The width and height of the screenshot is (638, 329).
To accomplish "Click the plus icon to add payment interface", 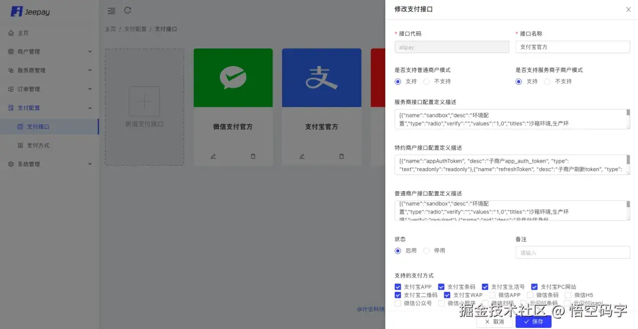I will click(145, 101).
